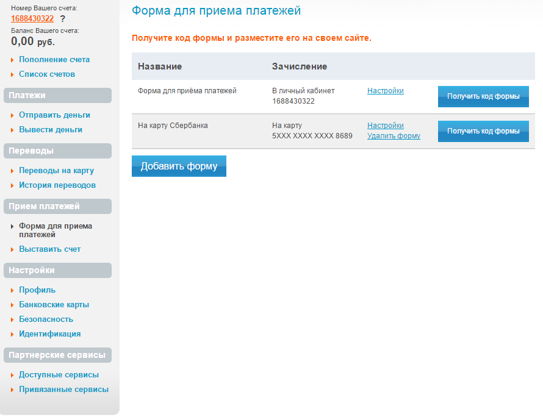Select the Форма для приёма платежей name cell
This screenshot has height=417, width=543.
[x=187, y=91]
